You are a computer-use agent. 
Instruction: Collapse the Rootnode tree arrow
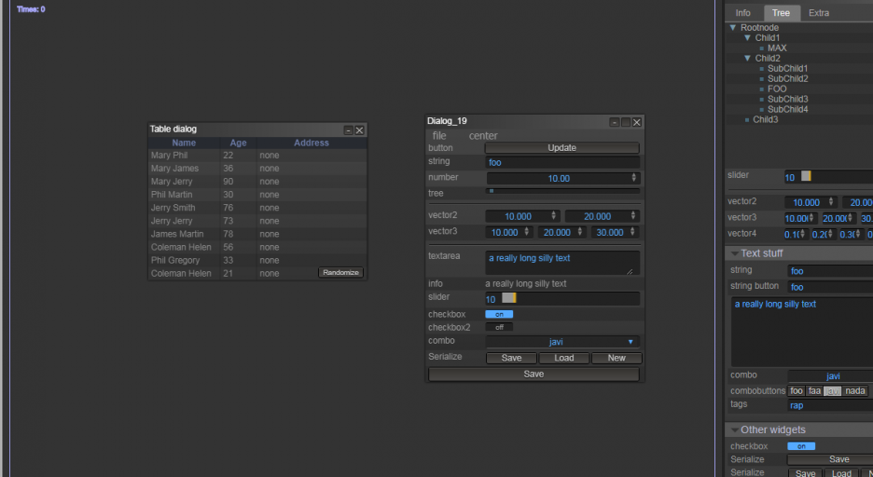point(733,27)
